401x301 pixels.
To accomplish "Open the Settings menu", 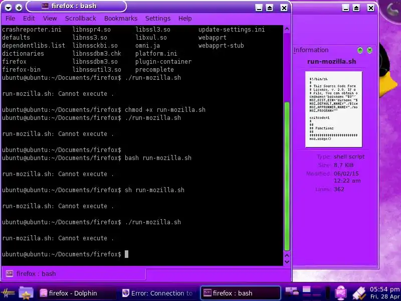I will point(158,19).
